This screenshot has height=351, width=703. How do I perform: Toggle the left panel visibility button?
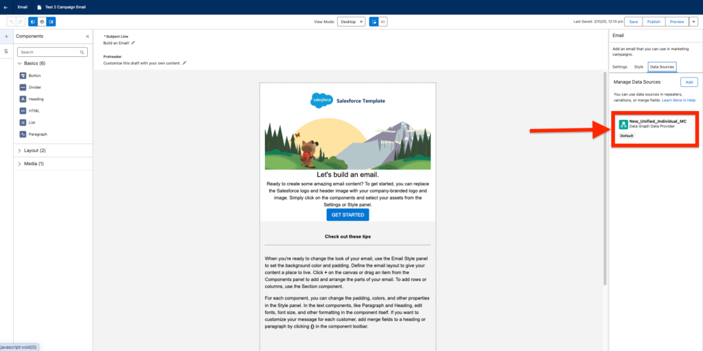[x=33, y=22]
